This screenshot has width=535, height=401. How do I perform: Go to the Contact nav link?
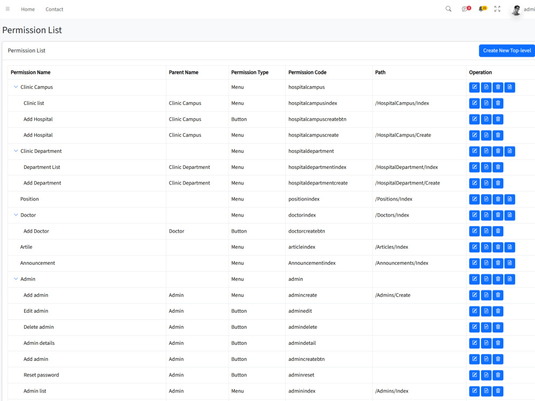coord(54,9)
